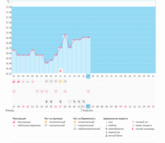This screenshot has width=165, height=143.
Task: Click the °C axis unit label
Action: click(9, 2)
